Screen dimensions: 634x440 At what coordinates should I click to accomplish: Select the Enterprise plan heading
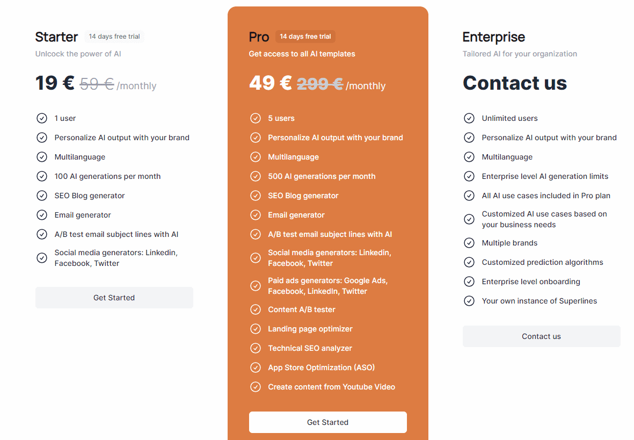point(494,37)
